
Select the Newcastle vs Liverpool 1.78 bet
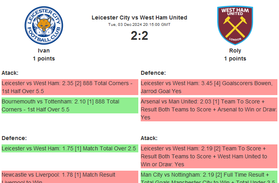[69, 177]
